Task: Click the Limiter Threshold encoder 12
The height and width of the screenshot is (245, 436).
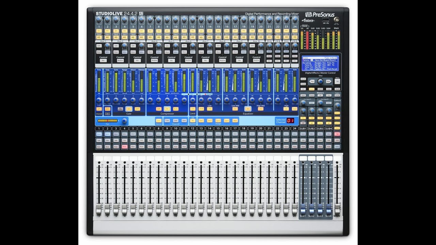Action: coord(192,100)
